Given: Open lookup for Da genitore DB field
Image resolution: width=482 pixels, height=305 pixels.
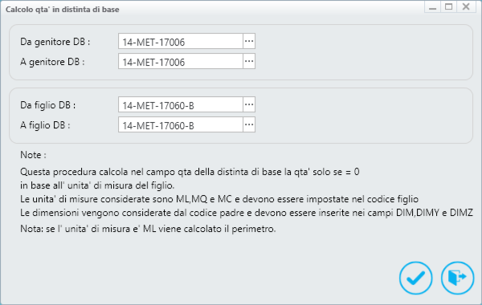Looking at the screenshot, I should pyautogui.click(x=249, y=42).
